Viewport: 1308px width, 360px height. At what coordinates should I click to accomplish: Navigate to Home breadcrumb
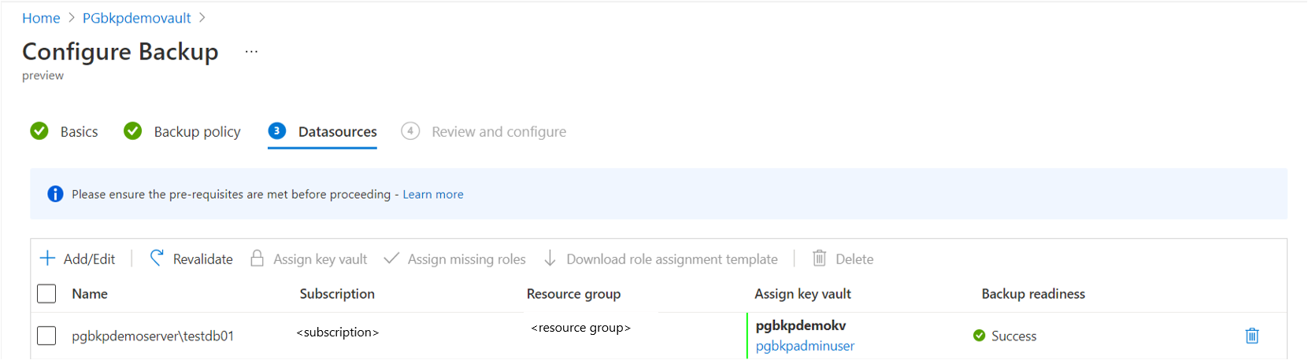[x=41, y=18]
